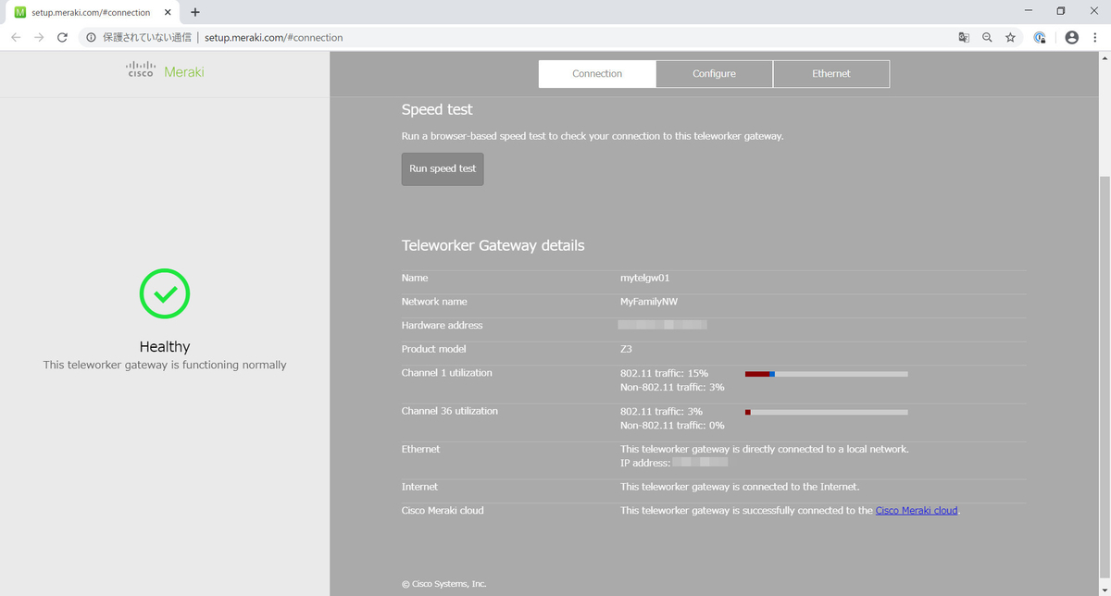This screenshot has width=1111, height=596.
Task: Click the Cisco Systems copyright text
Action: click(443, 584)
